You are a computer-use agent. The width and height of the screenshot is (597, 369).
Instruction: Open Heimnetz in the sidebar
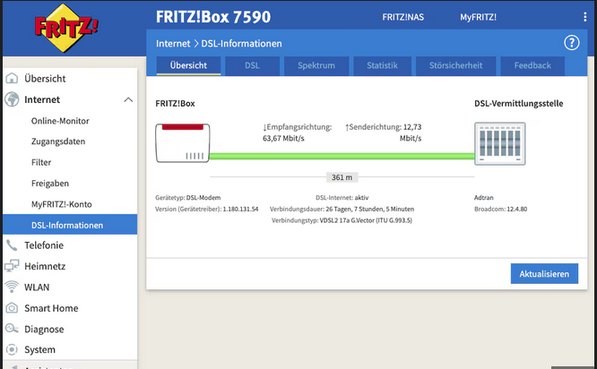click(45, 266)
